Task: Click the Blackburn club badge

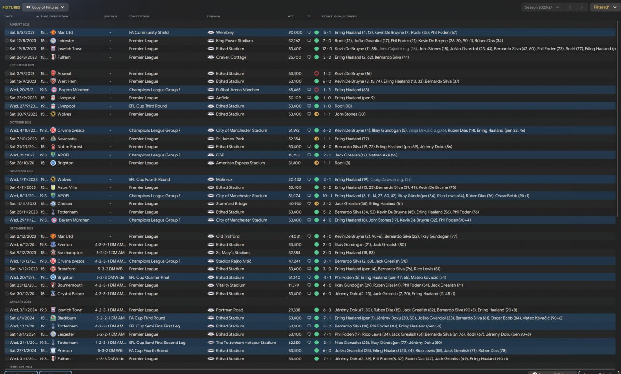Action: coord(53,318)
